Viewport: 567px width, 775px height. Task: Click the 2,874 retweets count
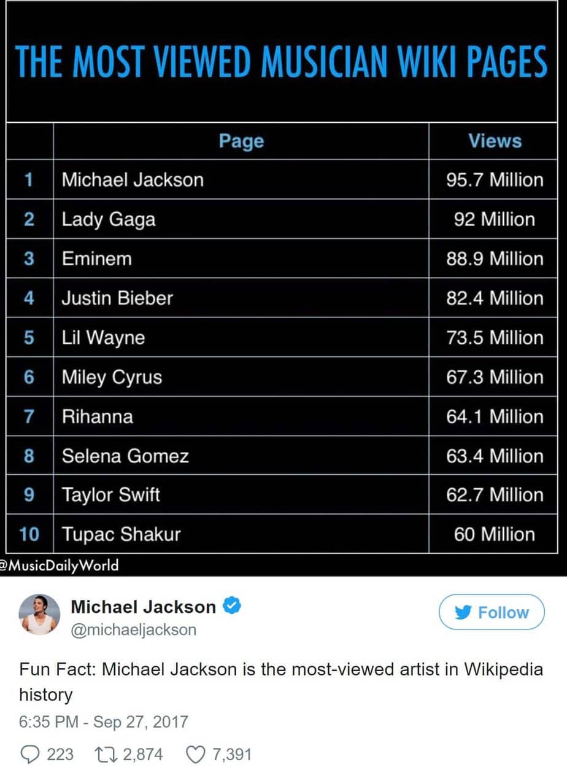click(x=143, y=754)
